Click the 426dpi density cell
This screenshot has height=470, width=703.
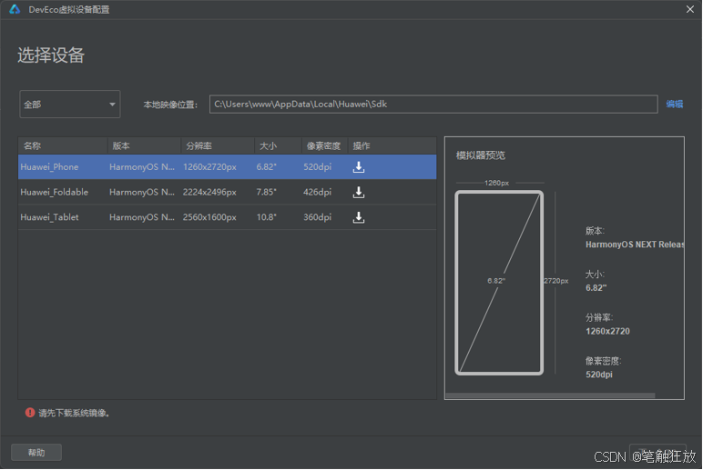317,192
